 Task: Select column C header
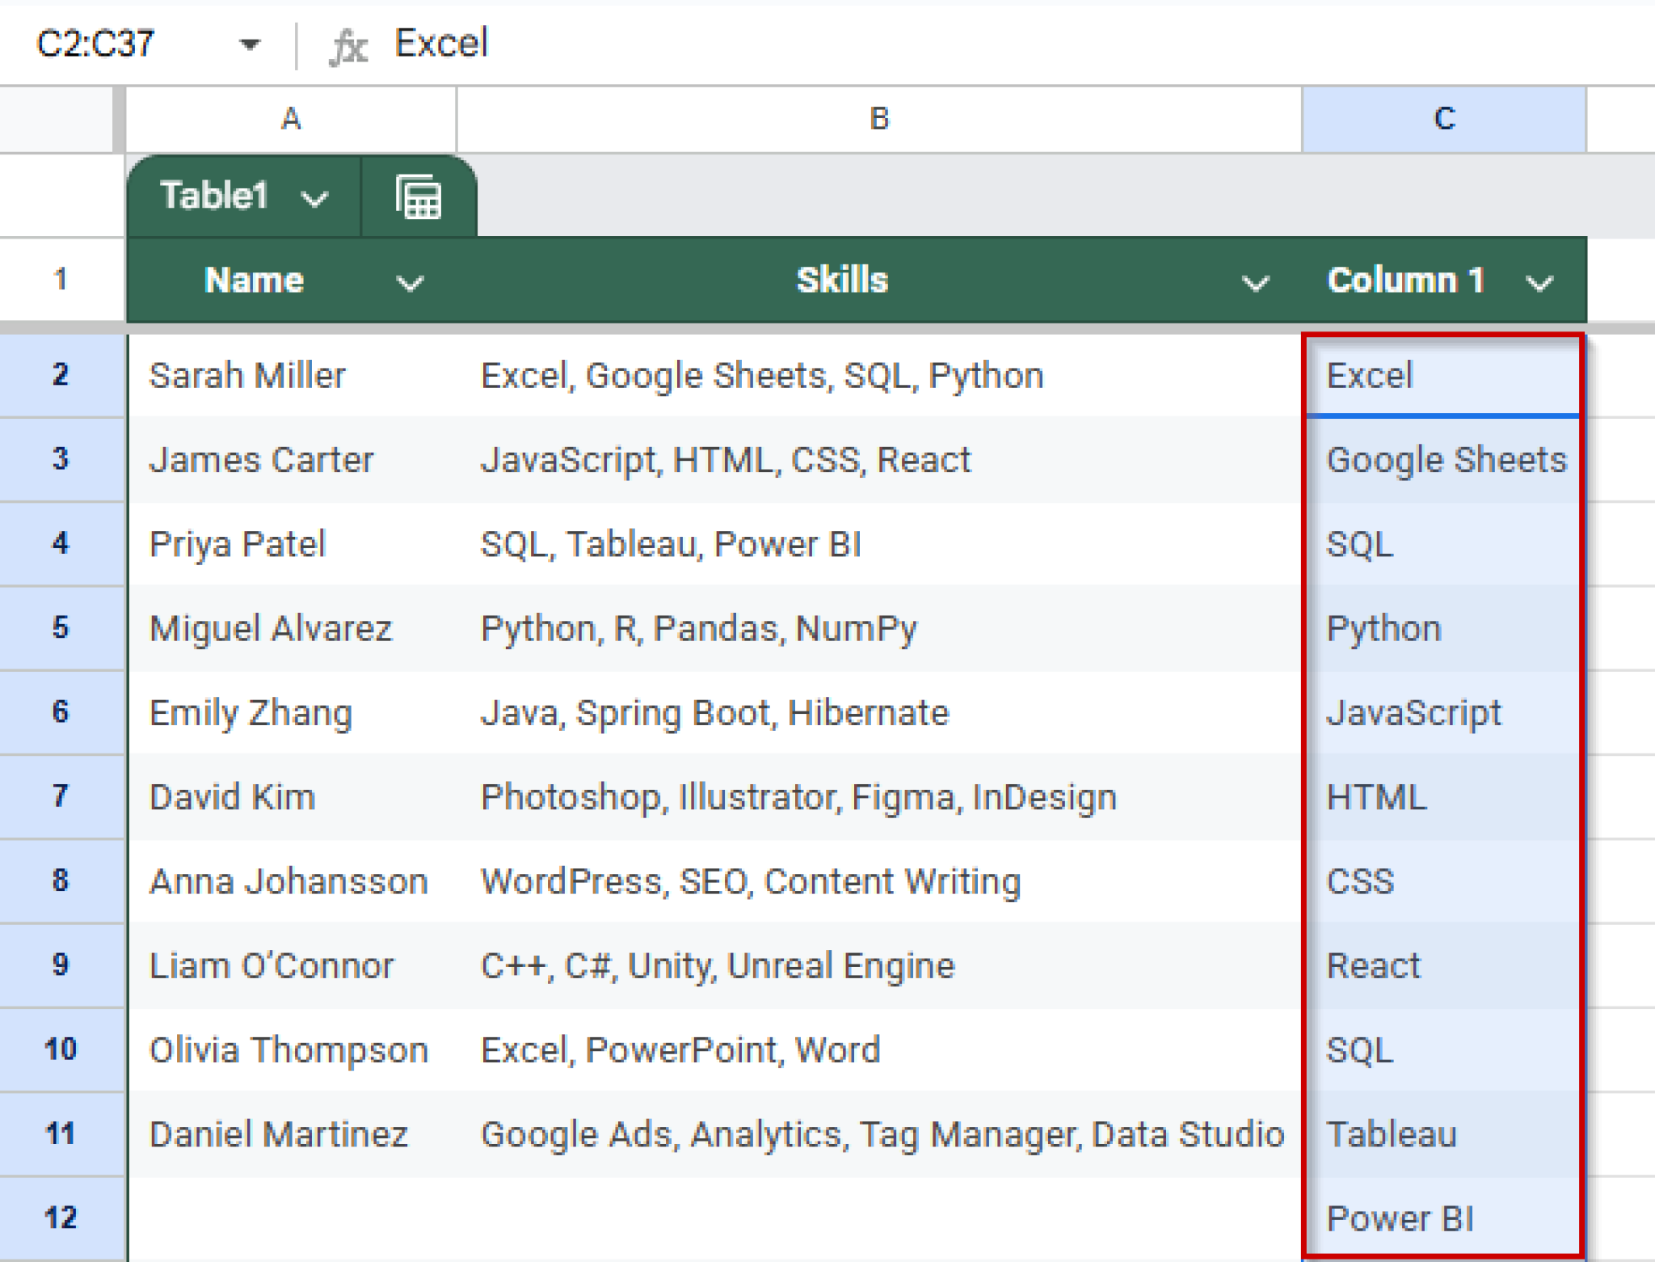[1443, 118]
